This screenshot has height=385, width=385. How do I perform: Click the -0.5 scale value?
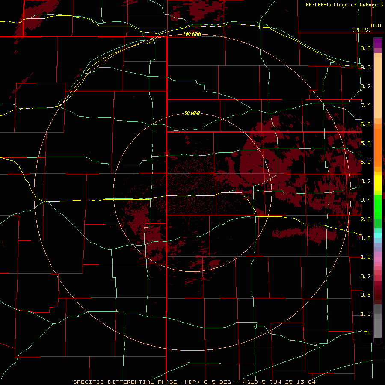click(364, 295)
